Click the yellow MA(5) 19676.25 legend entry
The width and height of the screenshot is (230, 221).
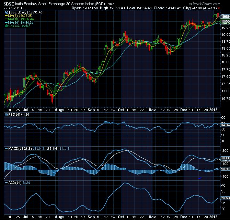click(18, 16)
